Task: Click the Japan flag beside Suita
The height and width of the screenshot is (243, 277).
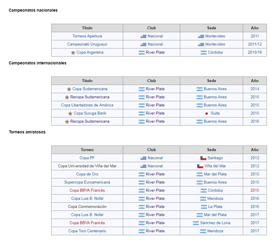Action: [207, 113]
